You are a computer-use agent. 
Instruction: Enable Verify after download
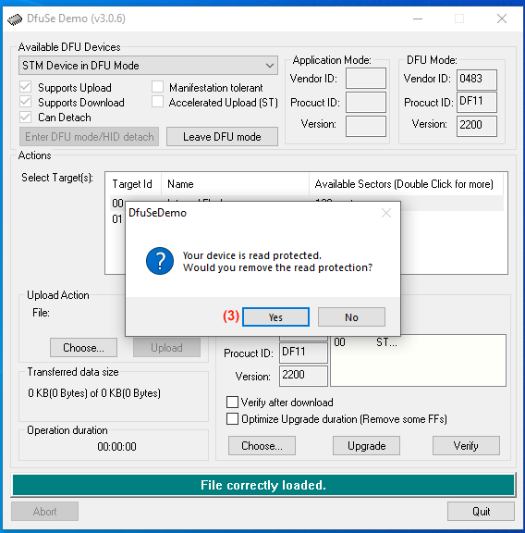click(x=232, y=403)
